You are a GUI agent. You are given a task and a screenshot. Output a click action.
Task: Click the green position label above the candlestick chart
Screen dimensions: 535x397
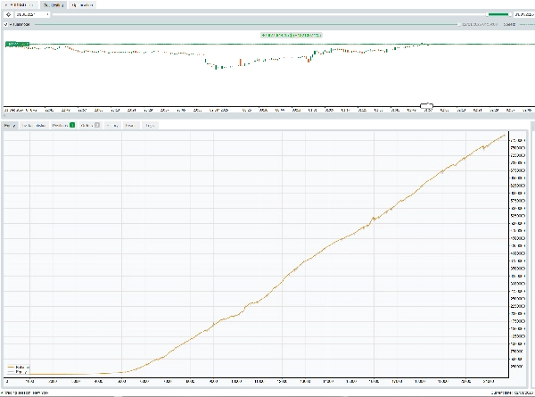coord(291,34)
